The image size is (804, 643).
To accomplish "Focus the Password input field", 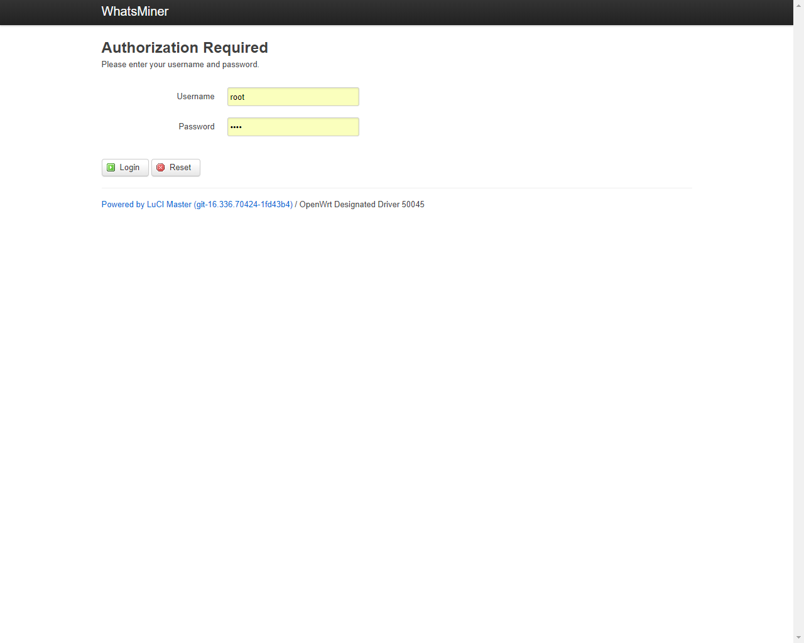I will (x=293, y=127).
